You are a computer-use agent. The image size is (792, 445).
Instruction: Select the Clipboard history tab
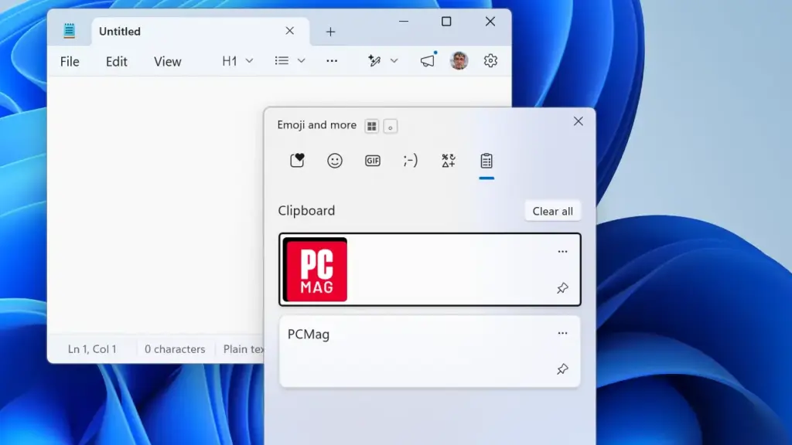[x=486, y=161]
